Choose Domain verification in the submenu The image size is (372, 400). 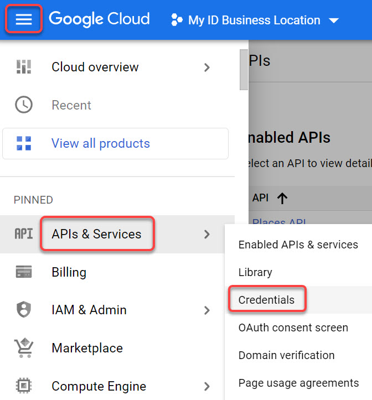coord(286,355)
